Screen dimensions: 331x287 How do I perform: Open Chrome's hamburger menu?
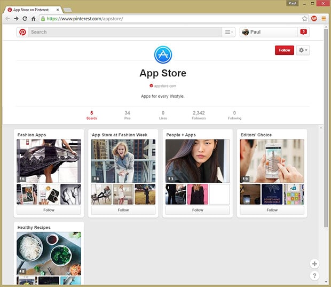(324, 19)
